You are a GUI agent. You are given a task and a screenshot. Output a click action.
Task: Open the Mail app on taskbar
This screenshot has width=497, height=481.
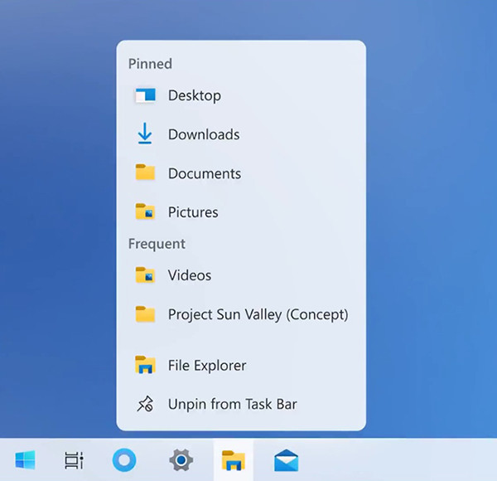pyautogui.click(x=286, y=459)
